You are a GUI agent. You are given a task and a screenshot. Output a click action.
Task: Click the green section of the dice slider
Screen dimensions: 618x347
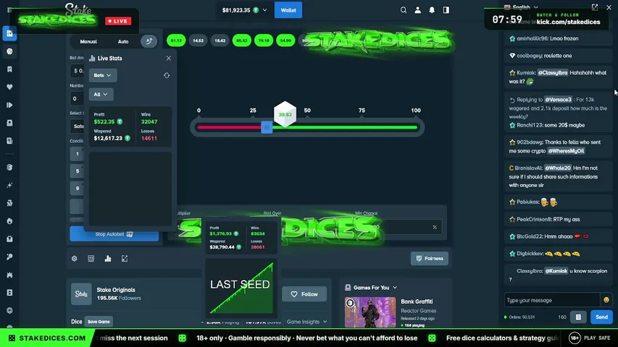coord(345,127)
